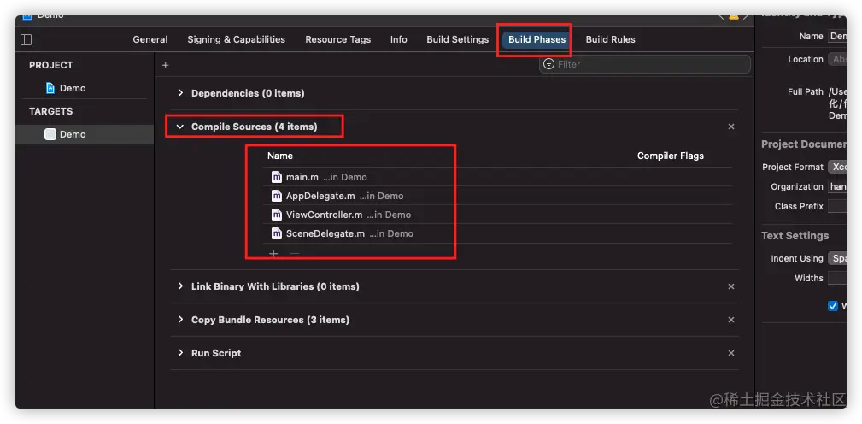The height and width of the screenshot is (424, 862).
Task: Click the filter icon in the Filter field
Action: point(548,64)
